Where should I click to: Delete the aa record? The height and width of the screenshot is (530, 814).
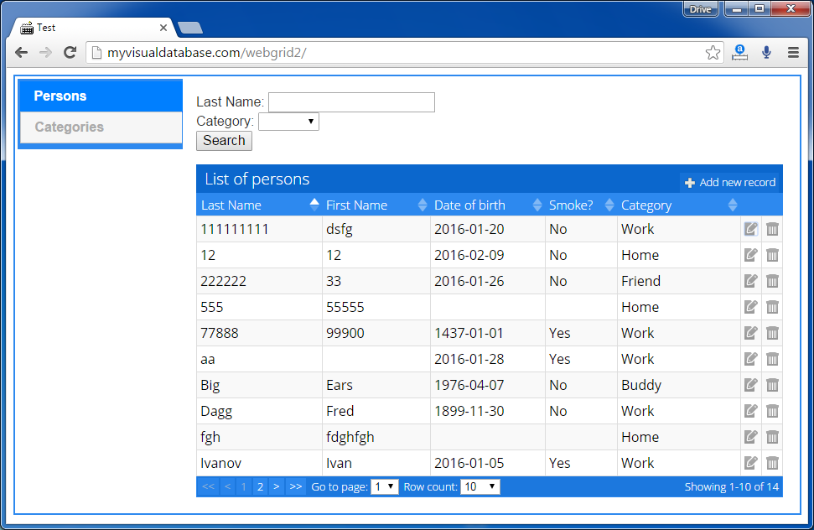click(x=772, y=359)
